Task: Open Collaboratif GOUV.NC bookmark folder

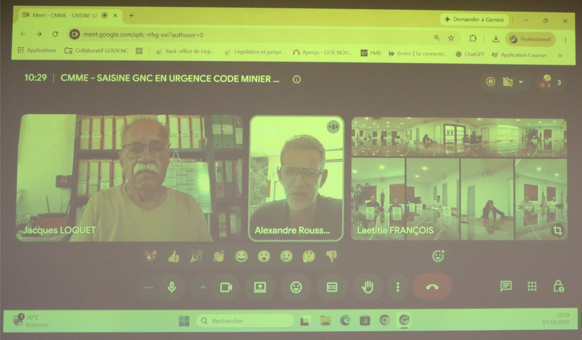Action: pyautogui.click(x=96, y=51)
